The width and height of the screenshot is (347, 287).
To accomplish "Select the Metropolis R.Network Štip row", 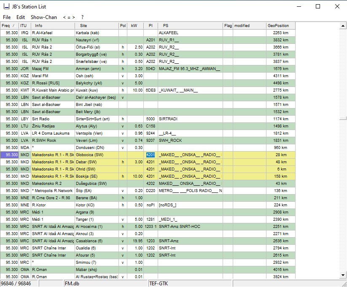I will (148, 191).
